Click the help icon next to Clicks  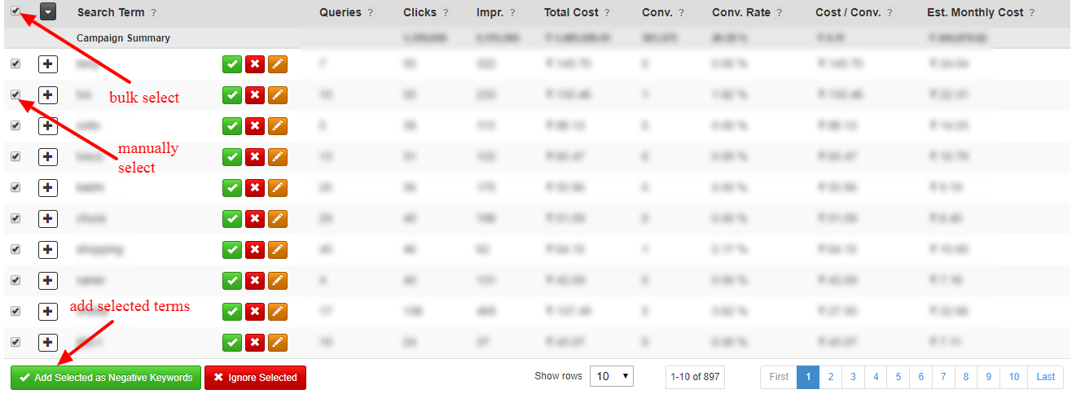(444, 13)
